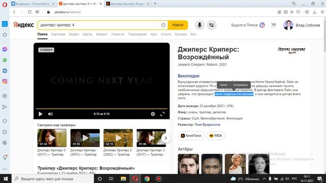Open the Маркет search tab

[102, 34]
